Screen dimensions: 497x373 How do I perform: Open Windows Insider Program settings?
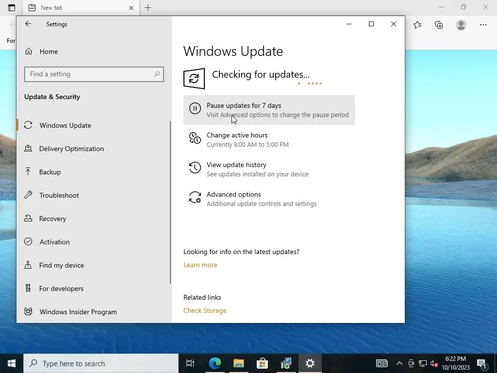click(94, 312)
